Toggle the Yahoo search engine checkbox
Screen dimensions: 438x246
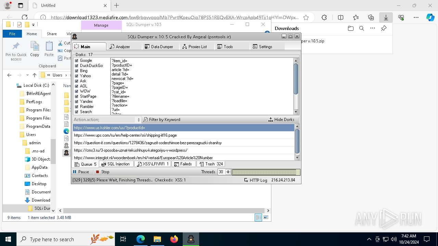pos(77,76)
